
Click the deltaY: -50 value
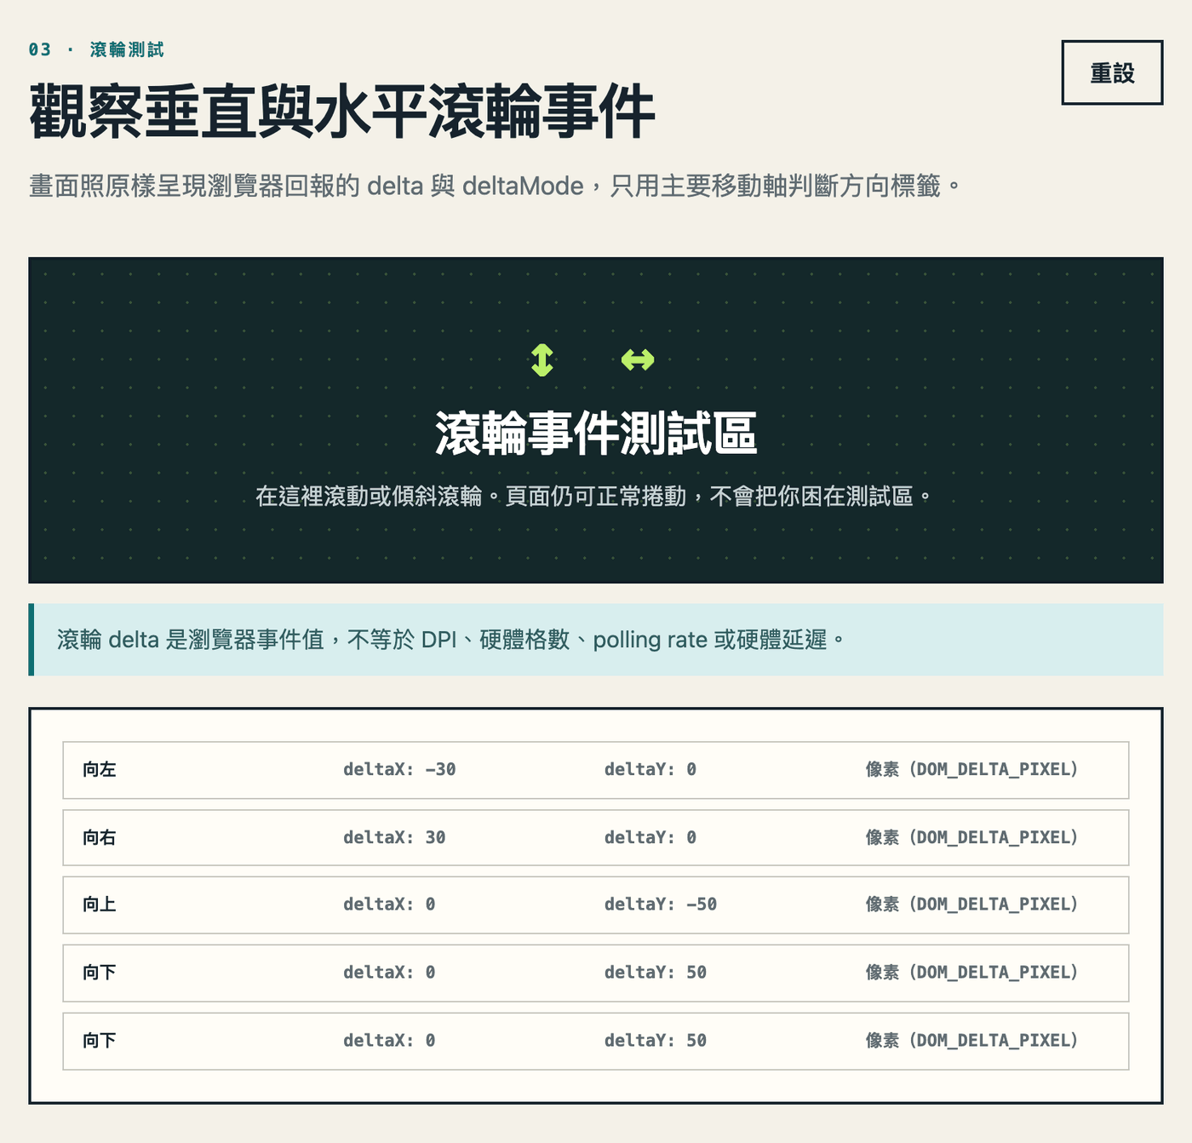[x=661, y=905]
